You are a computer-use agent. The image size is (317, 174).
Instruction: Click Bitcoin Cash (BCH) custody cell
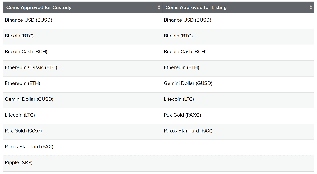coord(26,52)
